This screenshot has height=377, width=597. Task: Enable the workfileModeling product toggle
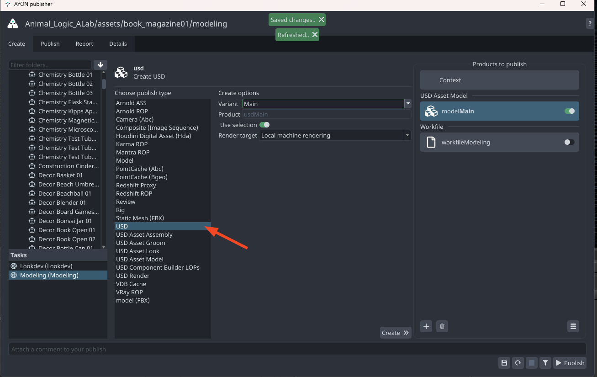pyautogui.click(x=570, y=142)
